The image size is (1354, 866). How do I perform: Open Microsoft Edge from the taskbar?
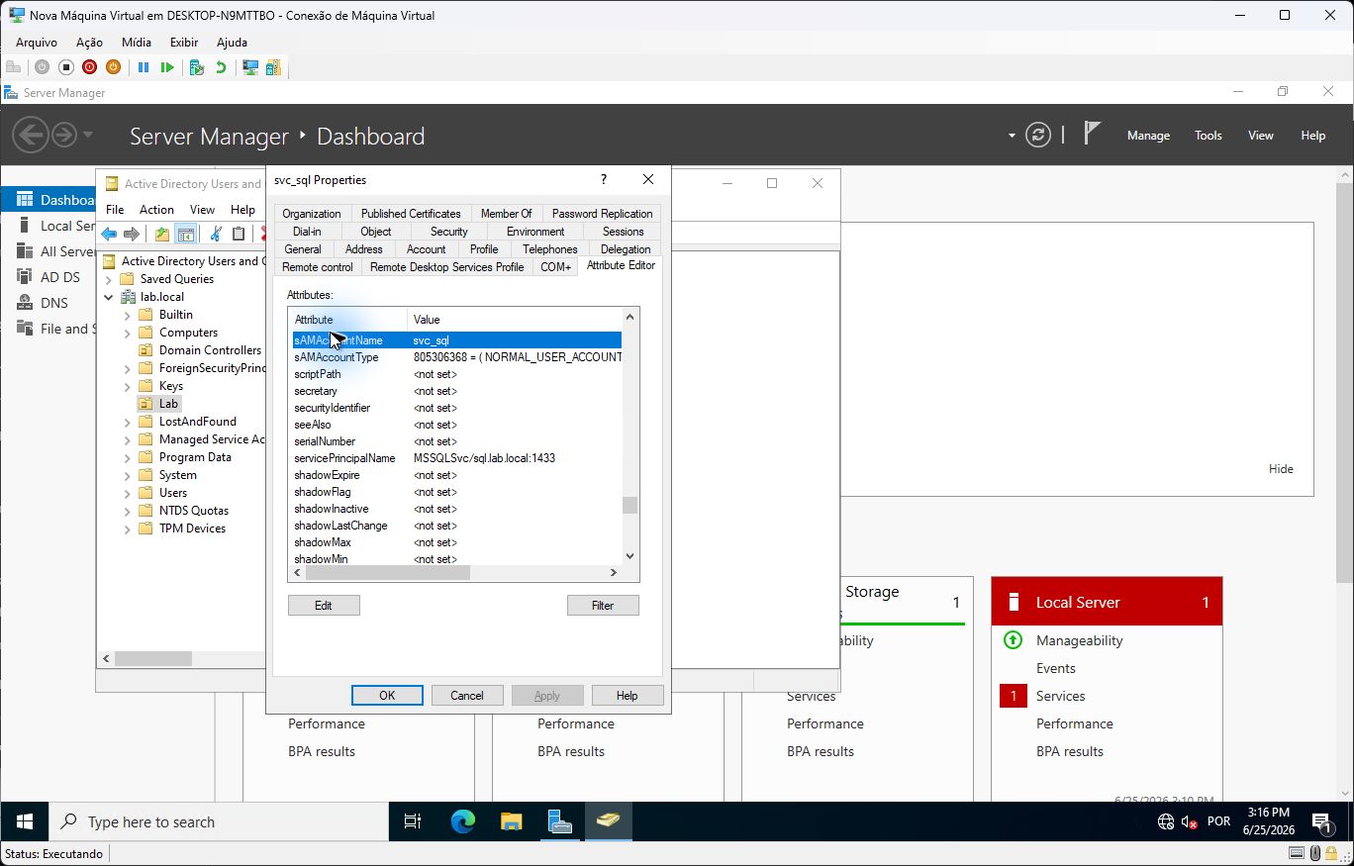(x=462, y=821)
